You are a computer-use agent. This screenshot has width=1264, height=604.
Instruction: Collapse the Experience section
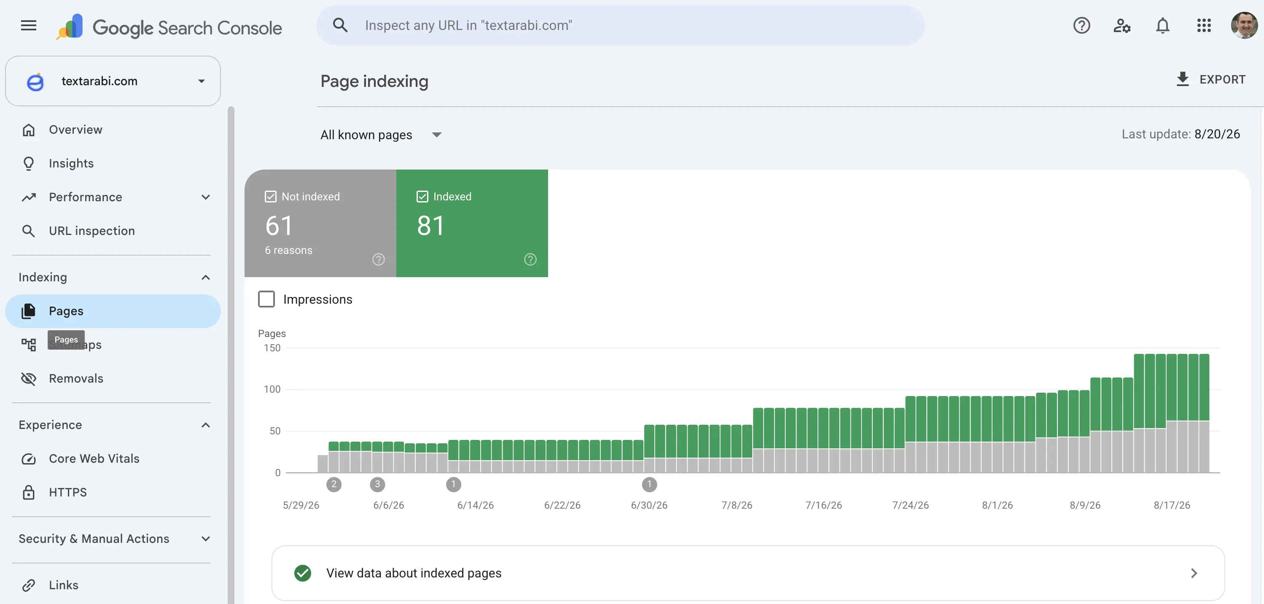point(206,425)
